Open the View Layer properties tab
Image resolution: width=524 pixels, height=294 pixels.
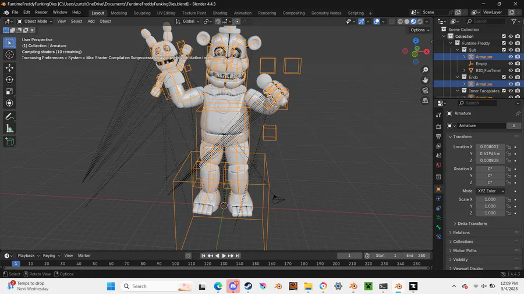click(x=438, y=146)
